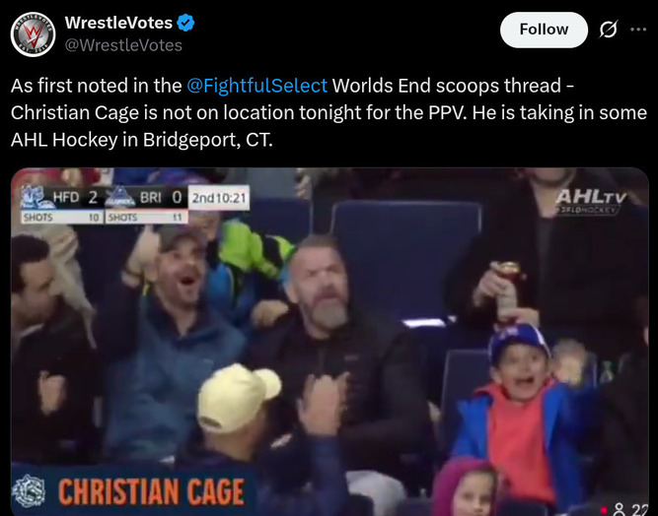The width and height of the screenshot is (658, 516).
Task: Click the blue verified badge
Action: pos(185,23)
